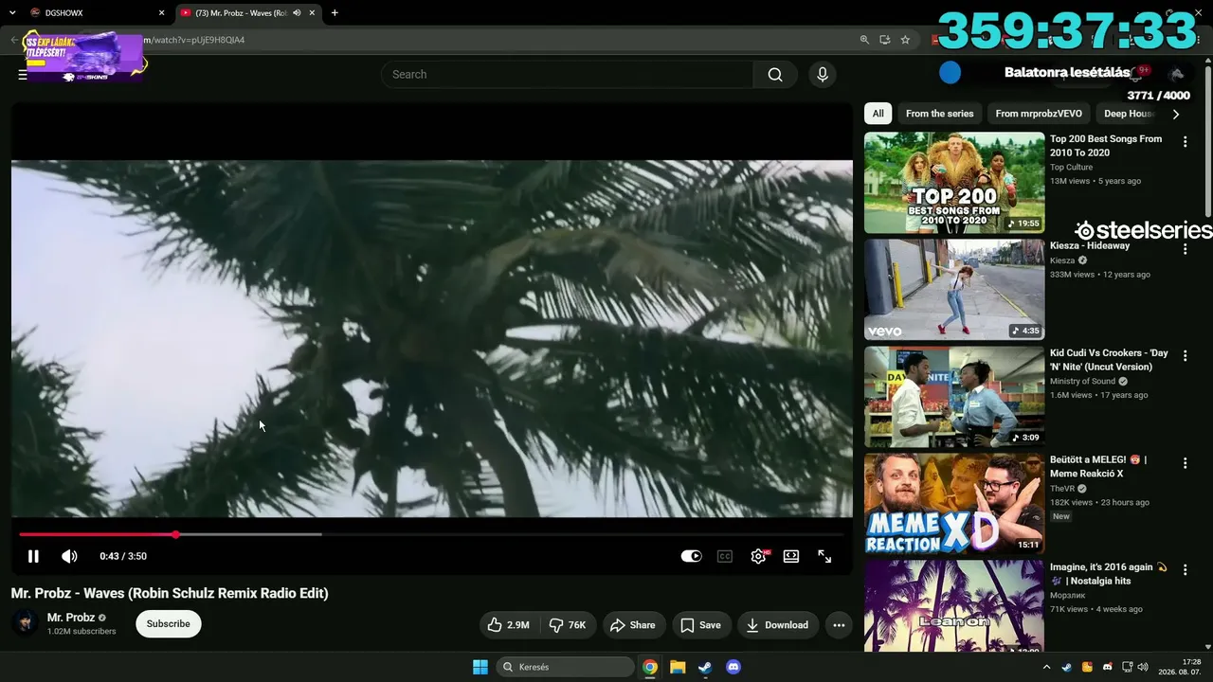
Task: Open the Kid Cudi Day 'N' Nite thumbnail
Action: pyautogui.click(x=954, y=397)
